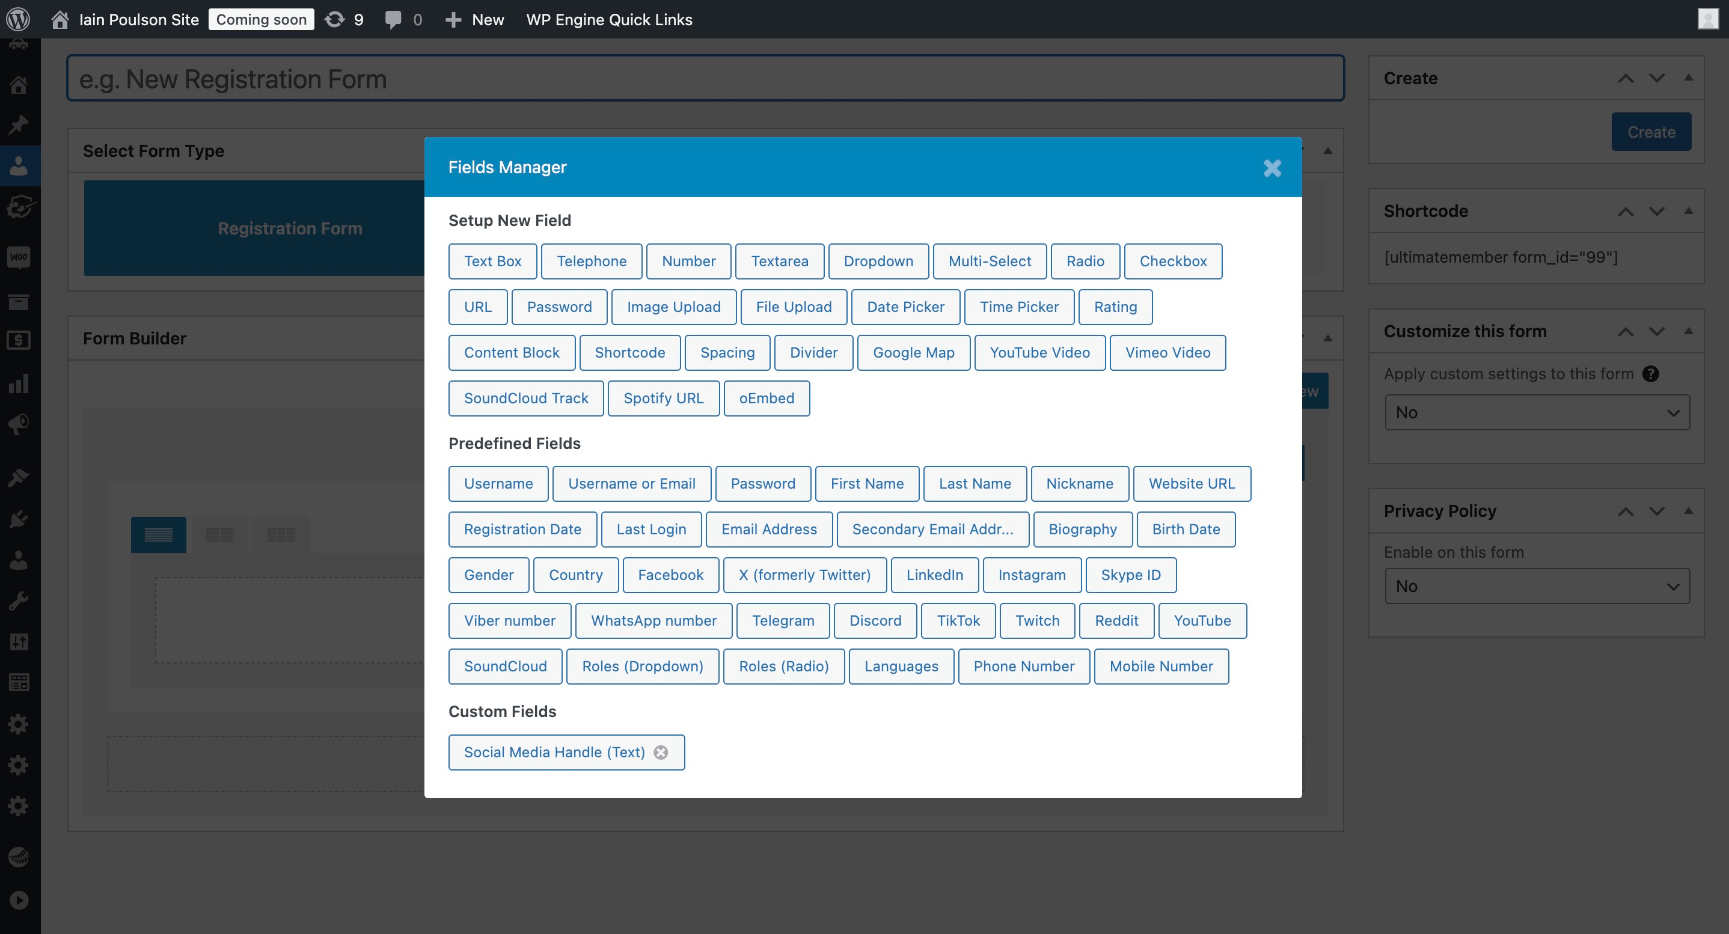The image size is (1729, 934).
Task: Move the Create panel up
Action: click(1625, 79)
